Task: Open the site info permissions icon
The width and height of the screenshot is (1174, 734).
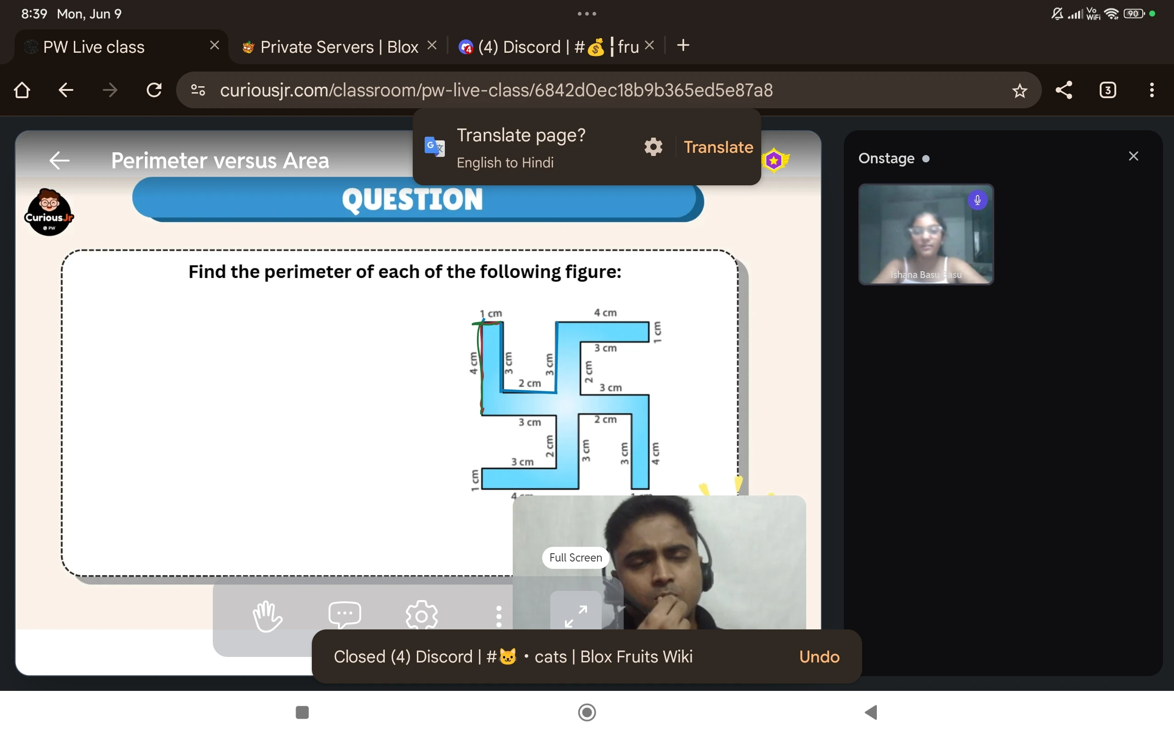Action: [198, 90]
